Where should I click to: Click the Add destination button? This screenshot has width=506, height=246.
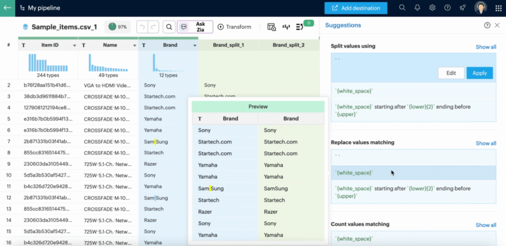(x=356, y=8)
